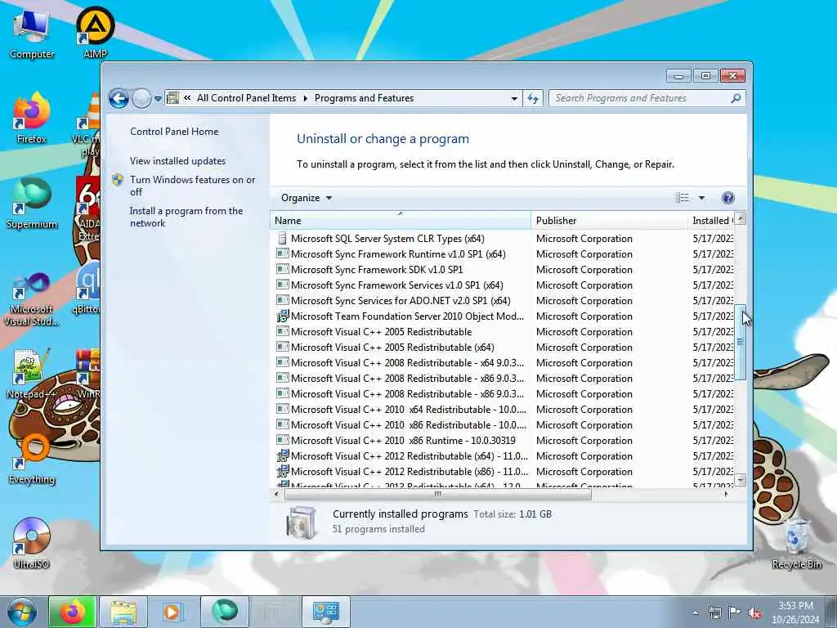Click the change view icon

pyautogui.click(x=683, y=198)
